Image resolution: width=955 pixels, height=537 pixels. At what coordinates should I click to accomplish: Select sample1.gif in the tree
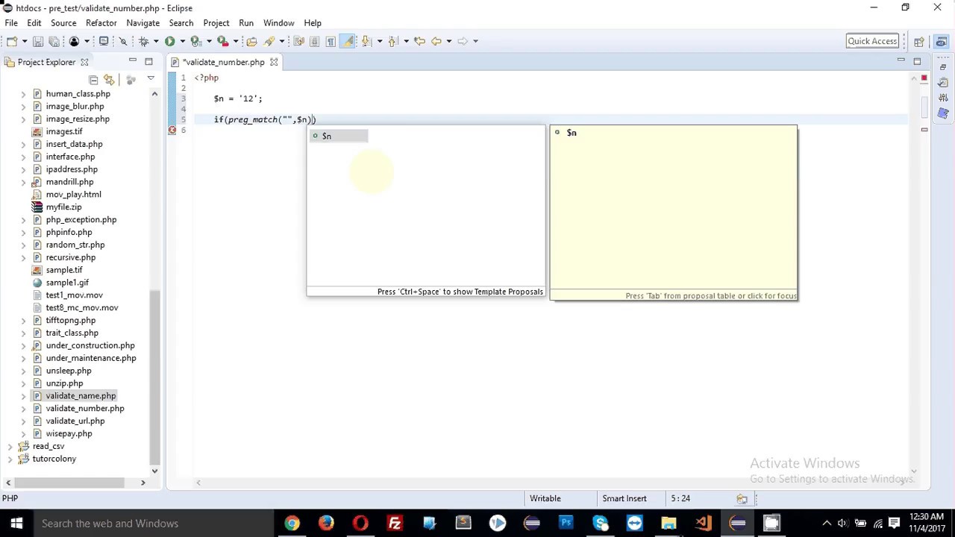[x=67, y=283]
